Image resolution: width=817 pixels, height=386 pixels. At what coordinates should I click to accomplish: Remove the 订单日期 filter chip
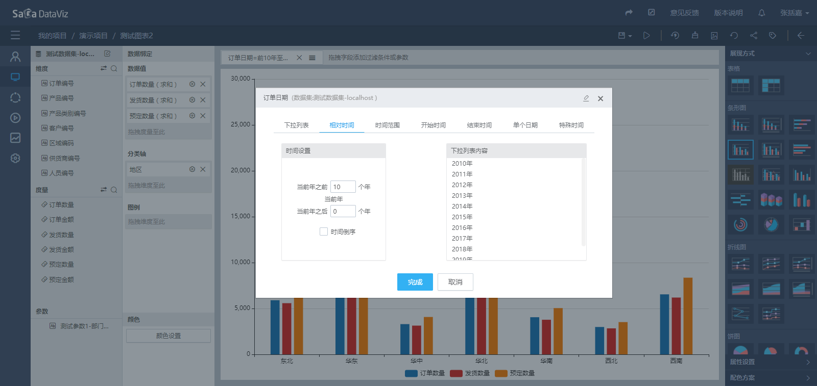point(299,58)
